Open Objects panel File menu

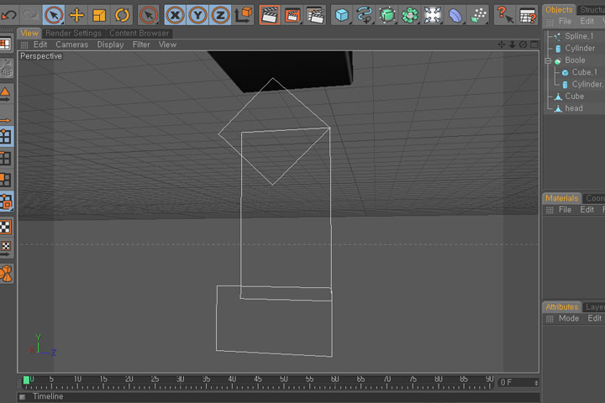pos(565,21)
